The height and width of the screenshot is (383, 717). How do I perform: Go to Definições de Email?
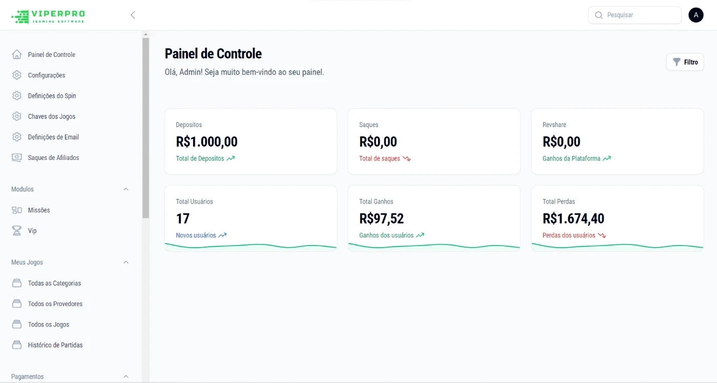pyautogui.click(x=53, y=137)
